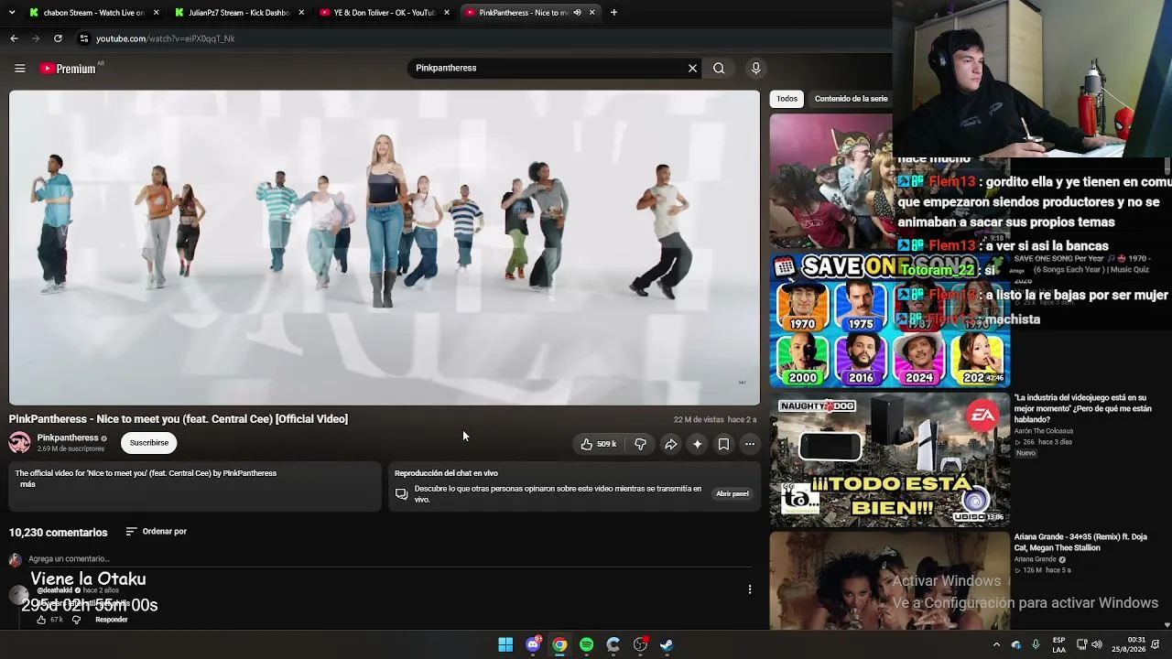
Task: Open the sparkle Ask button under video
Action: point(697,444)
